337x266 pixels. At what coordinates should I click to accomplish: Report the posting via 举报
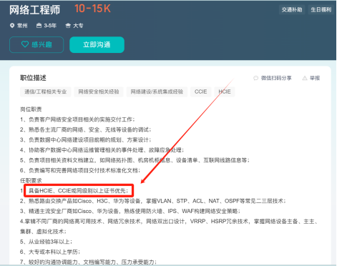(x=311, y=78)
